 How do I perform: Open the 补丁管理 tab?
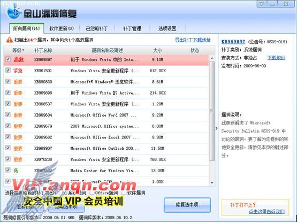tap(132, 28)
